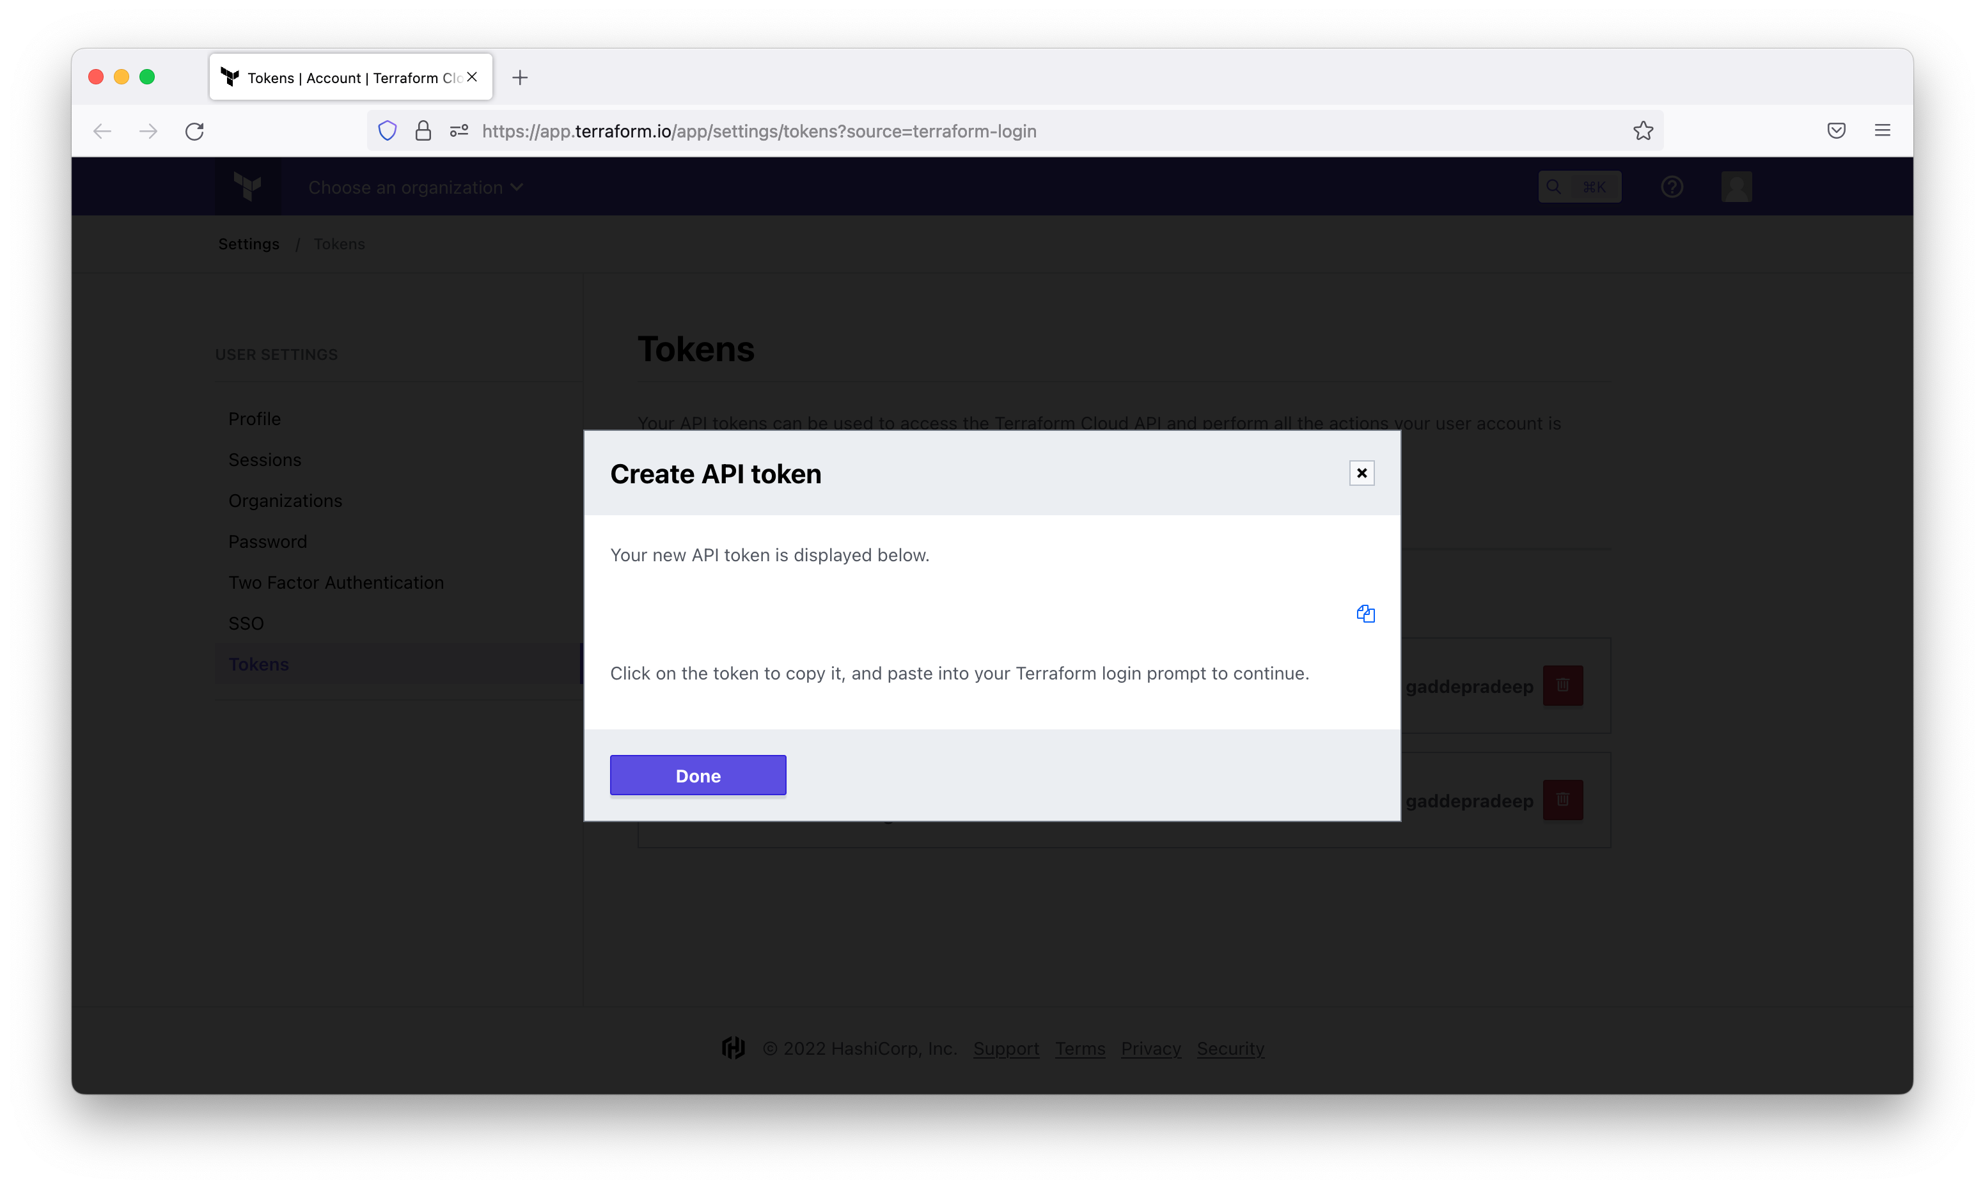The width and height of the screenshot is (1985, 1189).
Task: View site security via the padlock icon
Action: tap(423, 130)
